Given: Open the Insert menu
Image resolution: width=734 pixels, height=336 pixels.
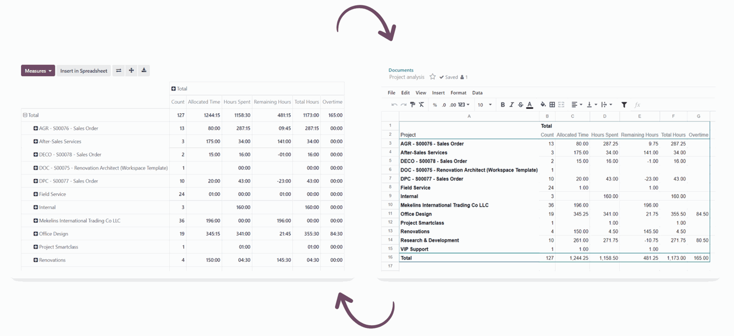Looking at the screenshot, I should coord(438,92).
